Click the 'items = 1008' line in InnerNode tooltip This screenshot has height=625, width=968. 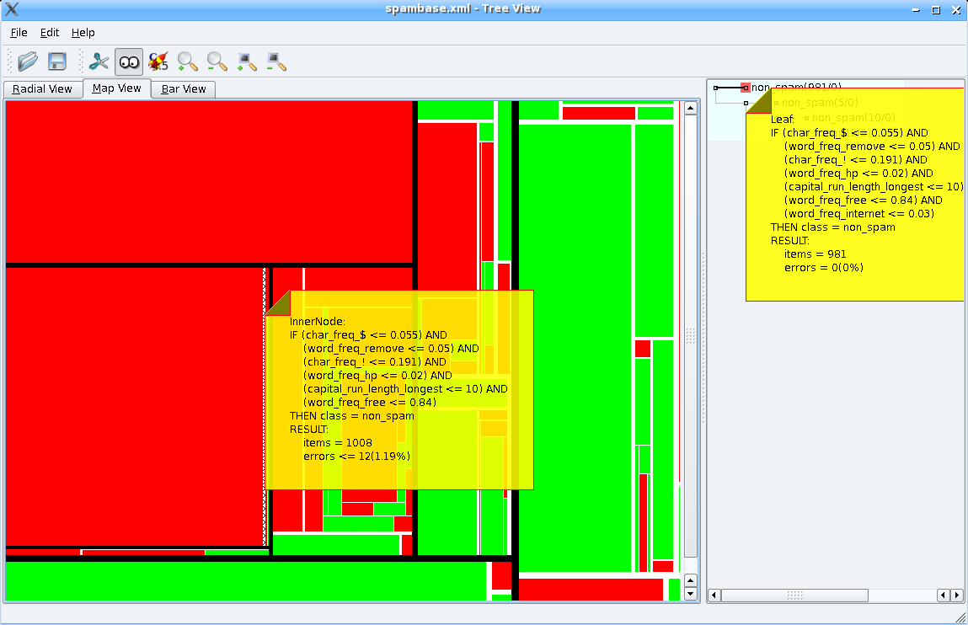(338, 443)
